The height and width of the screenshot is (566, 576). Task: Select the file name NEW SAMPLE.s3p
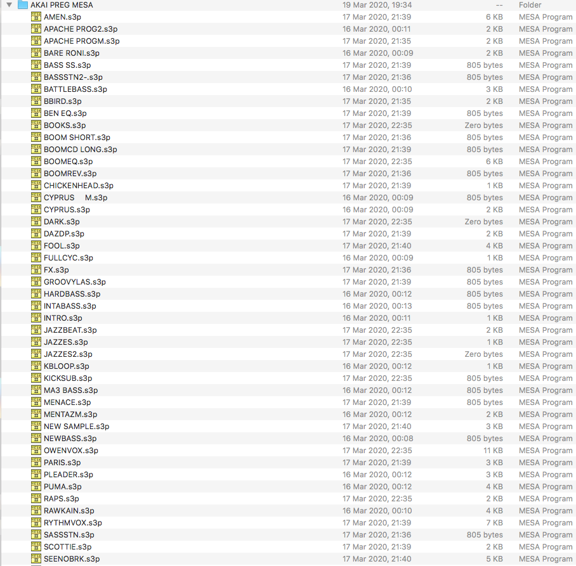click(76, 427)
